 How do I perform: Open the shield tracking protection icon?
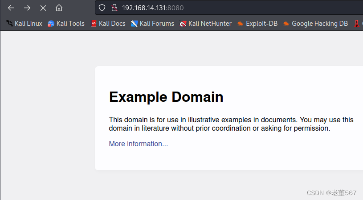(x=102, y=8)
